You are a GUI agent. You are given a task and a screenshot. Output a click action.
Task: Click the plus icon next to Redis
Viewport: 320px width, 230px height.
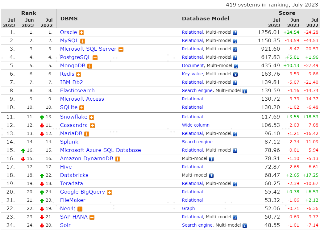pyautogui.click(x=79, y=74)
